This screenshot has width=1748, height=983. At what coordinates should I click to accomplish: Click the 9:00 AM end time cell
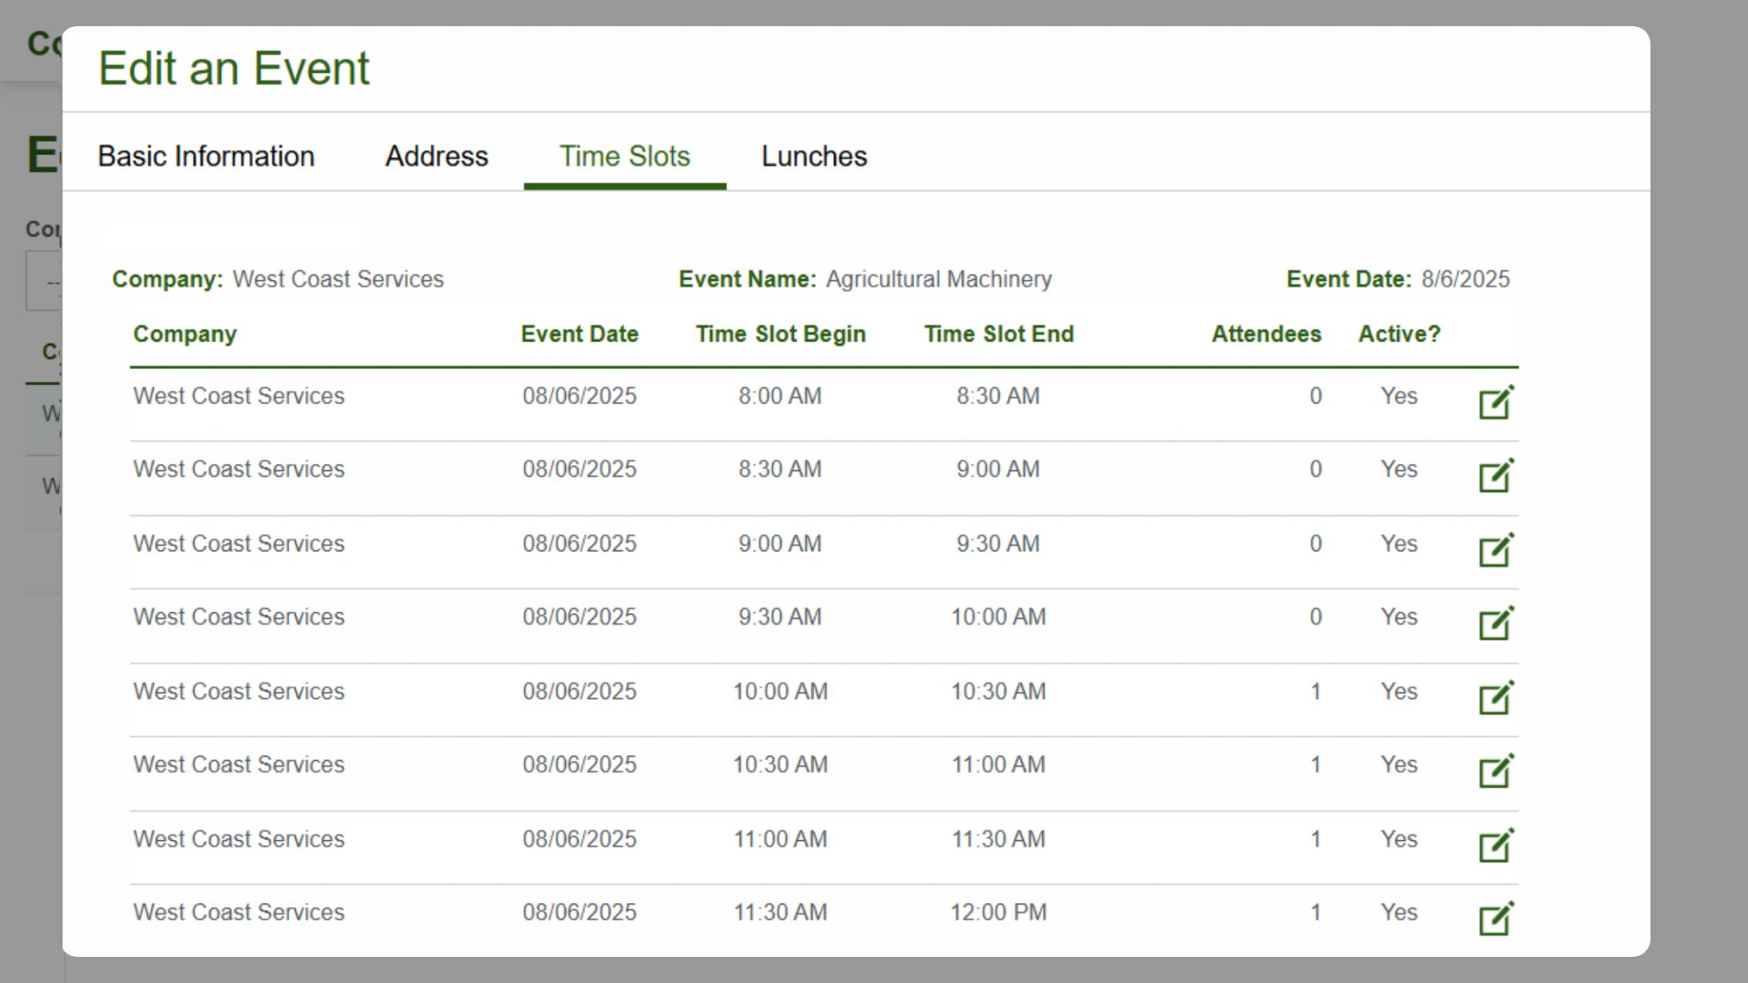998,469
